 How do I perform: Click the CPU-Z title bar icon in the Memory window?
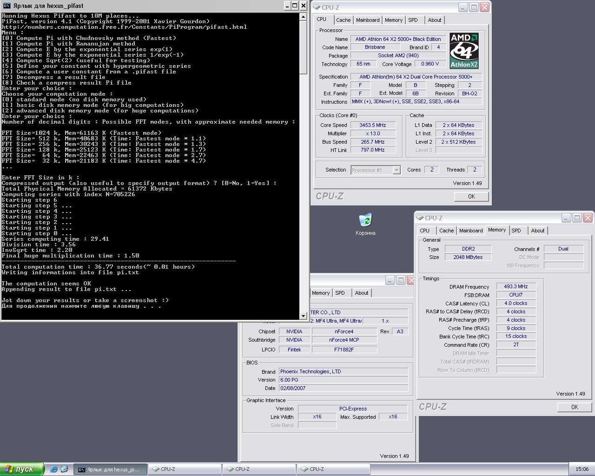[420, 218]
